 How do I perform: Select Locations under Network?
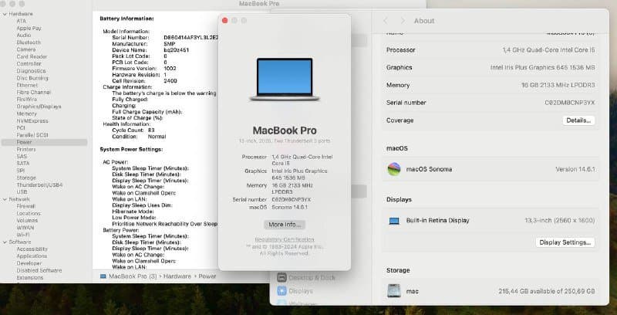click(29, 213)
